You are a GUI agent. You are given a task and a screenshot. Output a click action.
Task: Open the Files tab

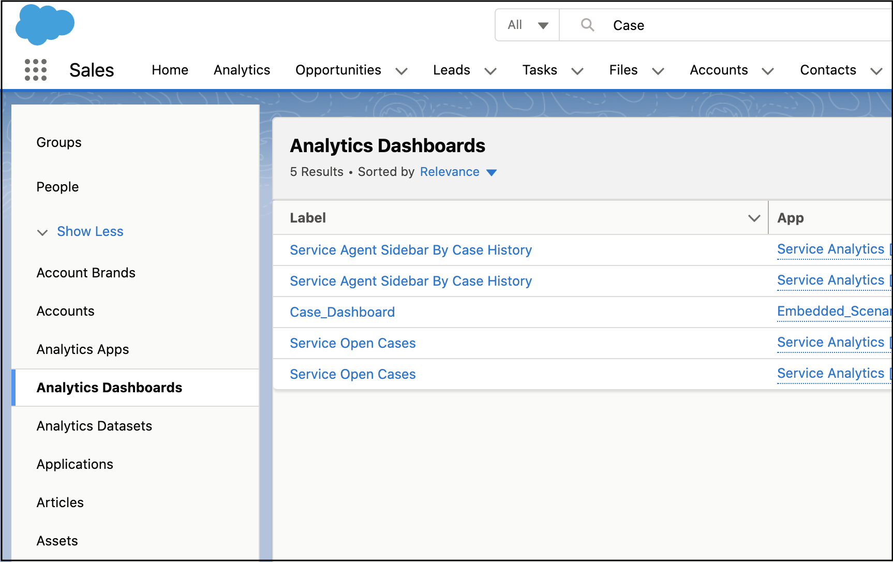pyautogui.click(x=623, y=70)
